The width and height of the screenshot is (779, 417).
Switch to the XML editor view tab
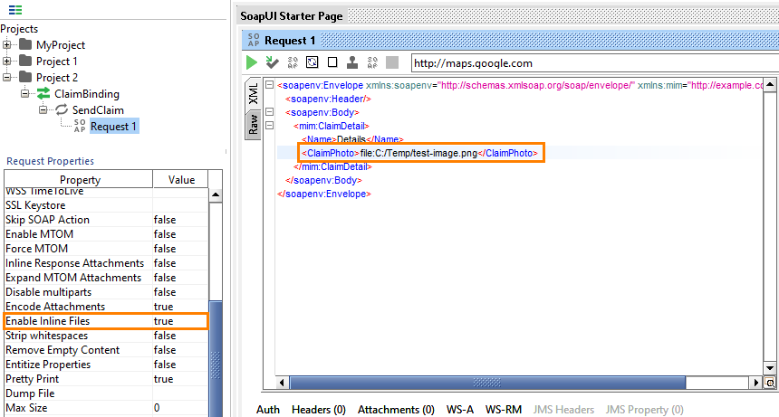[x=253, y=94]
